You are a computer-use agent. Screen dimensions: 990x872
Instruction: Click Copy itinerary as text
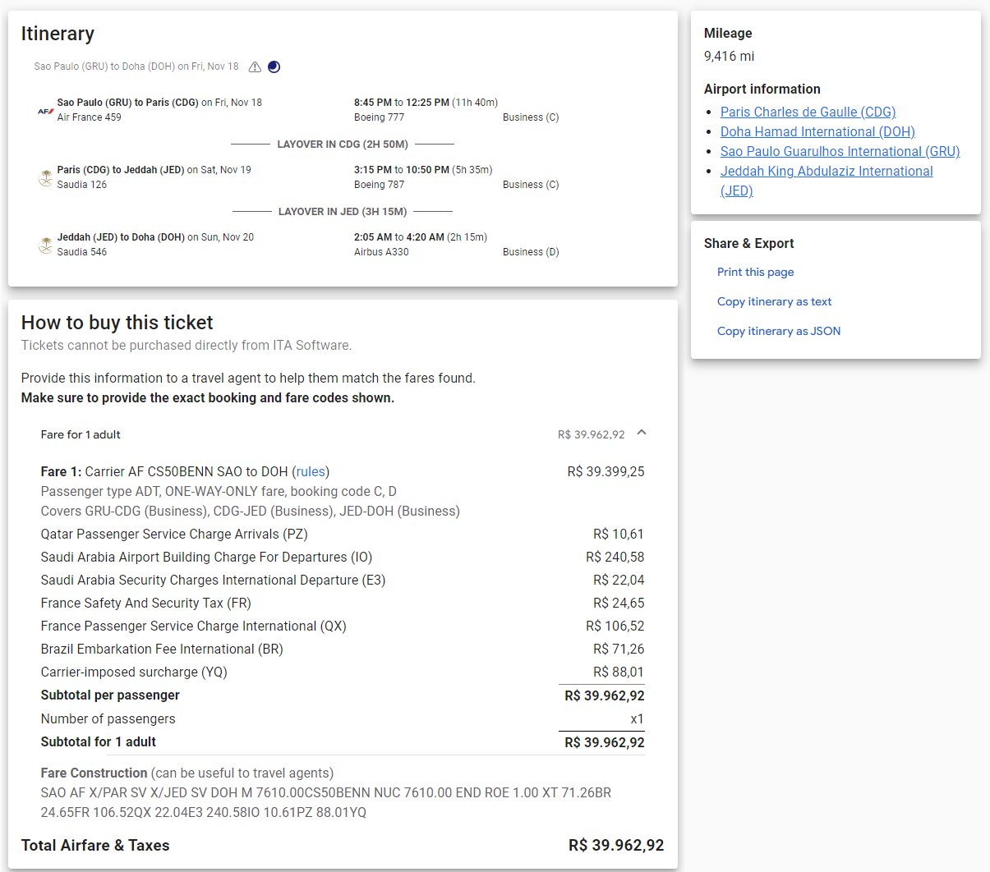pos(774,301)
